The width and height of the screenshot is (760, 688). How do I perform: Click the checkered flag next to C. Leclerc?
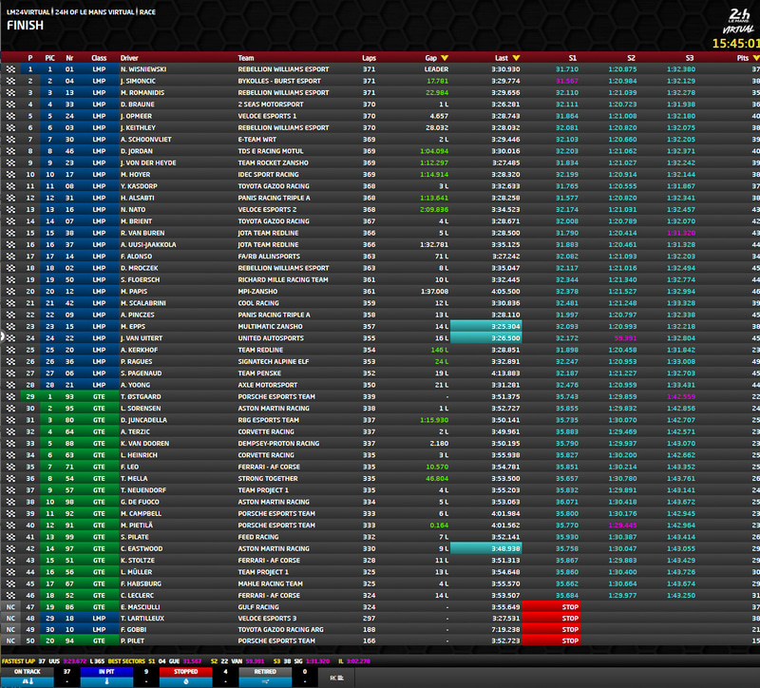pos(10,596)
